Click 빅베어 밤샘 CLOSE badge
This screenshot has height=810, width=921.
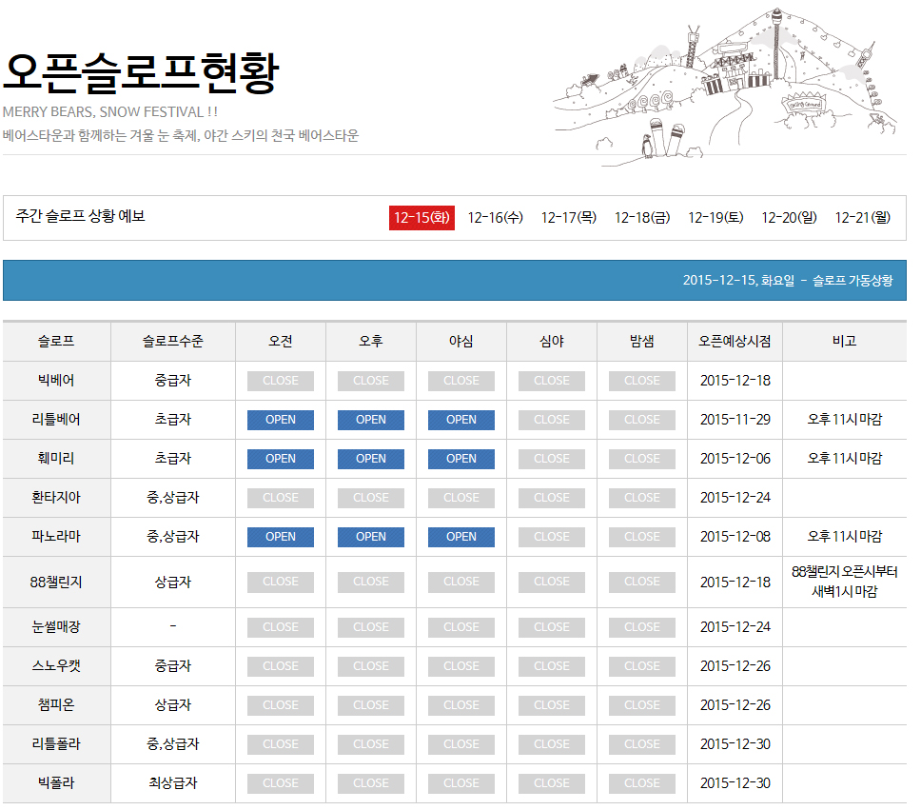pyautogui.click(x=642, y=381)
